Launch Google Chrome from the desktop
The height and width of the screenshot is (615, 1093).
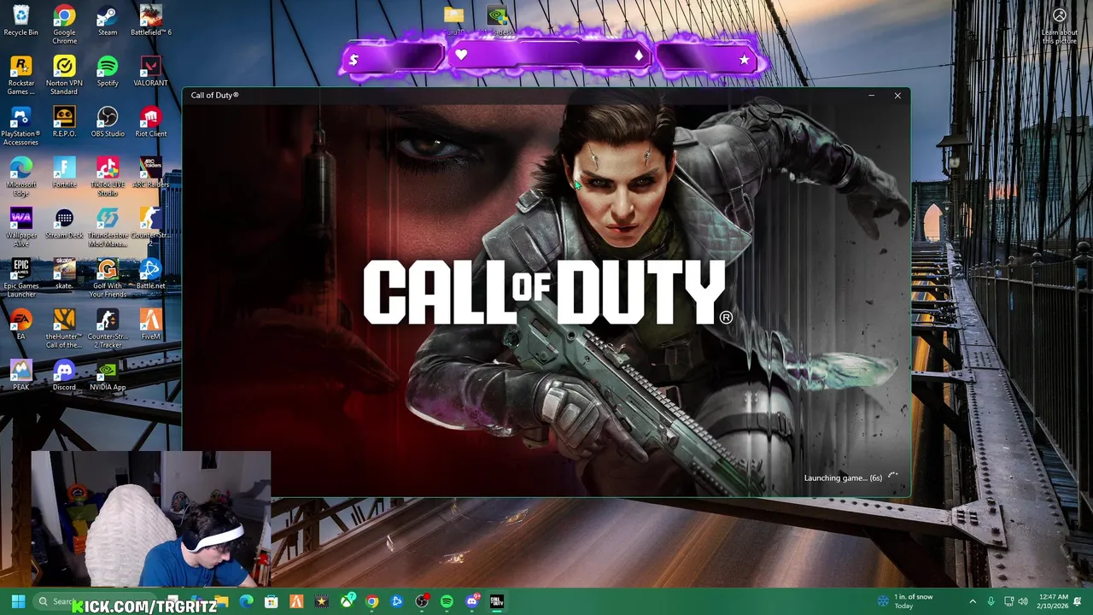[x=64, y=25]
